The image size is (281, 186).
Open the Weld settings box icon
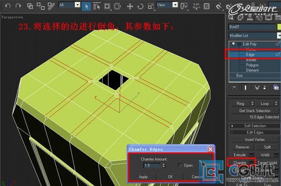(276, 155)
